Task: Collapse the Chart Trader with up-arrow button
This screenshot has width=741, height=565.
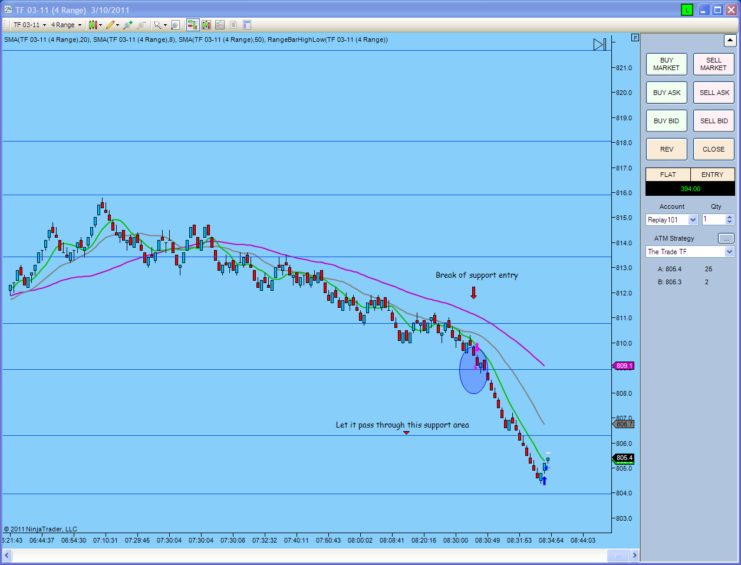Action: pos(730,41)
